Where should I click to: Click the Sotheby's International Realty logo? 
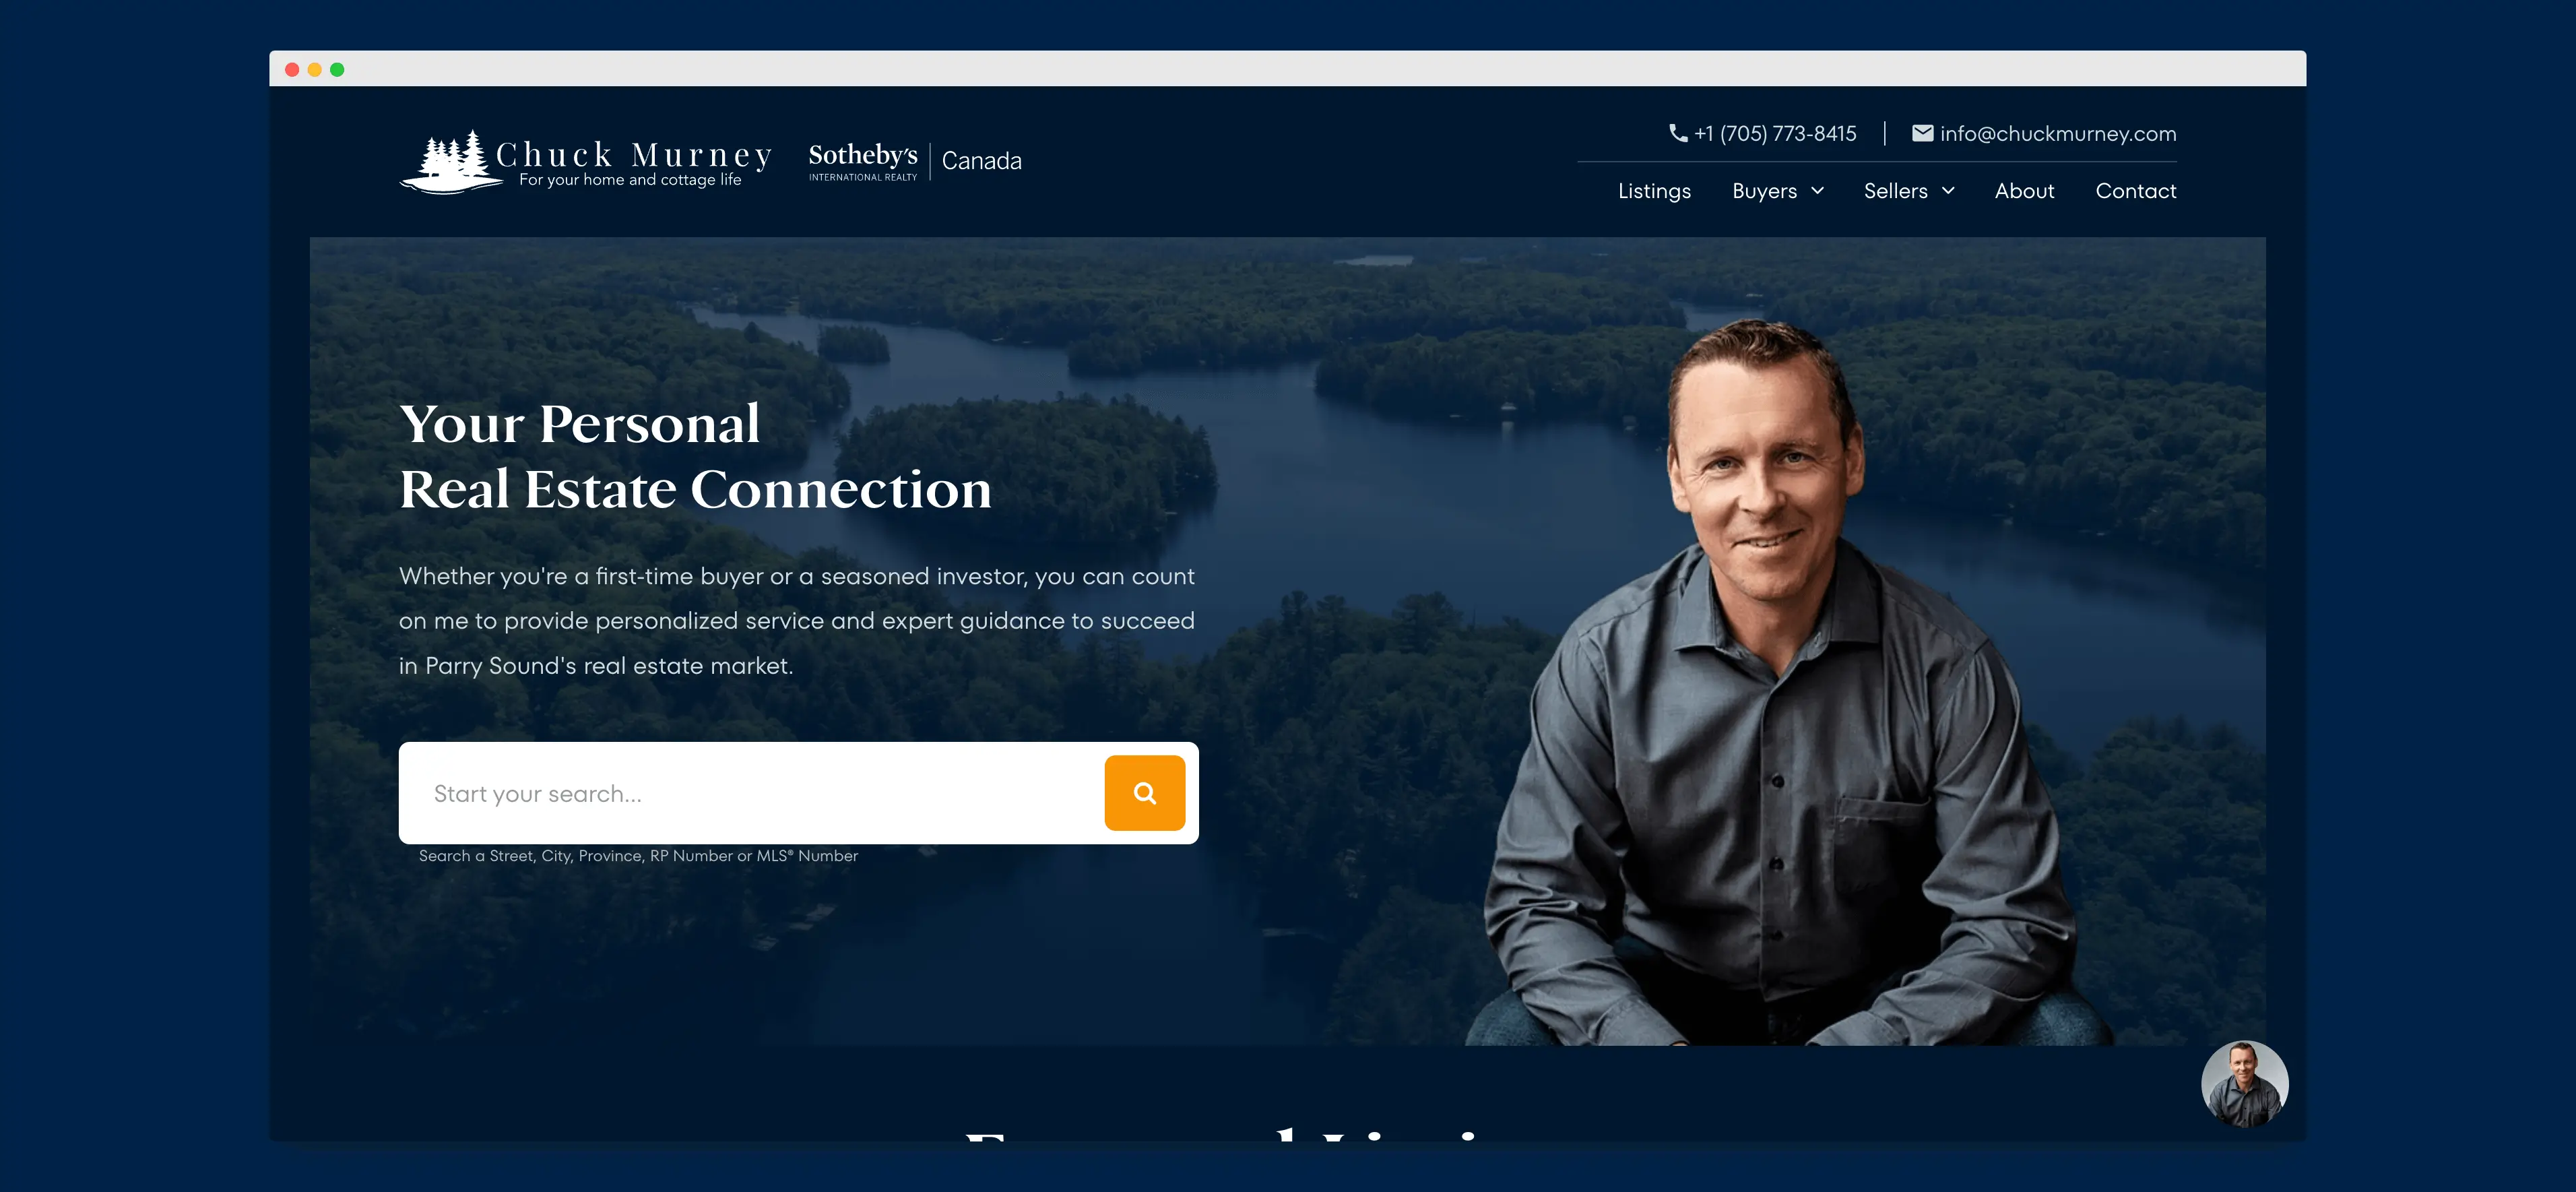point(863,161)
